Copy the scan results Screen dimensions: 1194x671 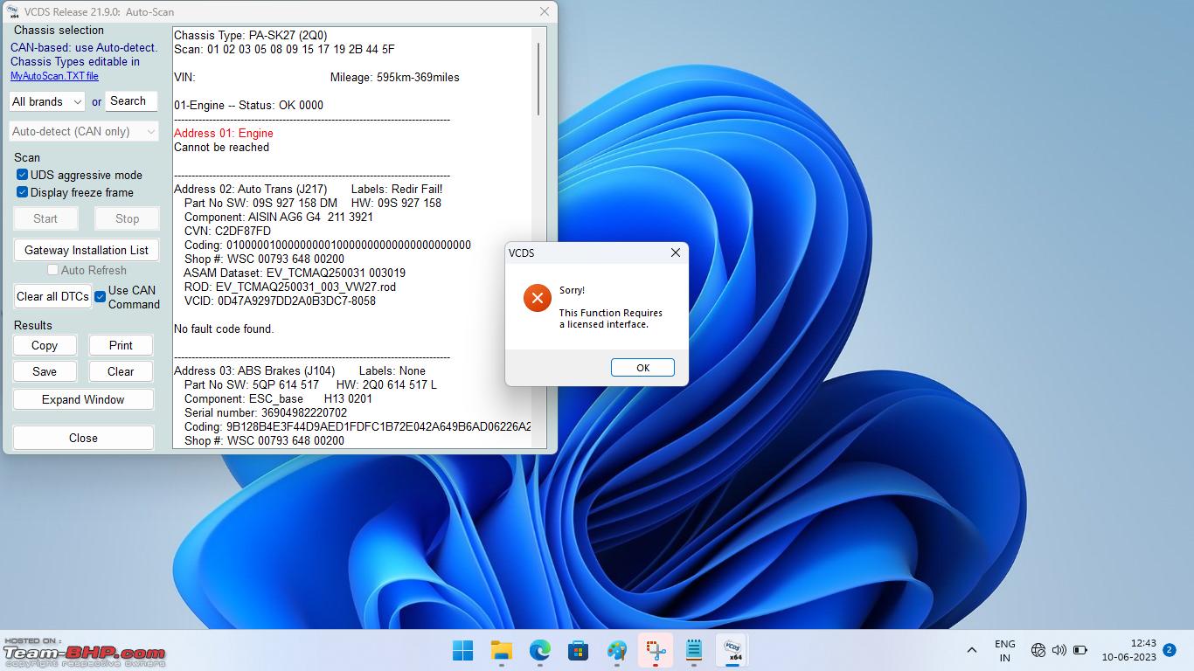click(45, 345)
